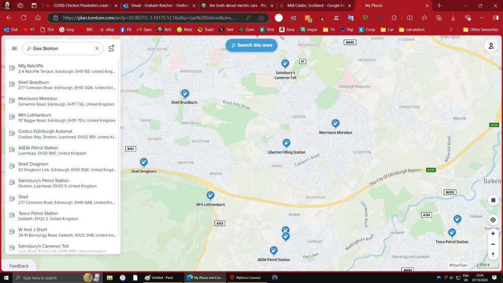Open the map layers icon
Image resolution: width=503 pixels, height=283 pixels.
(493, 200)
